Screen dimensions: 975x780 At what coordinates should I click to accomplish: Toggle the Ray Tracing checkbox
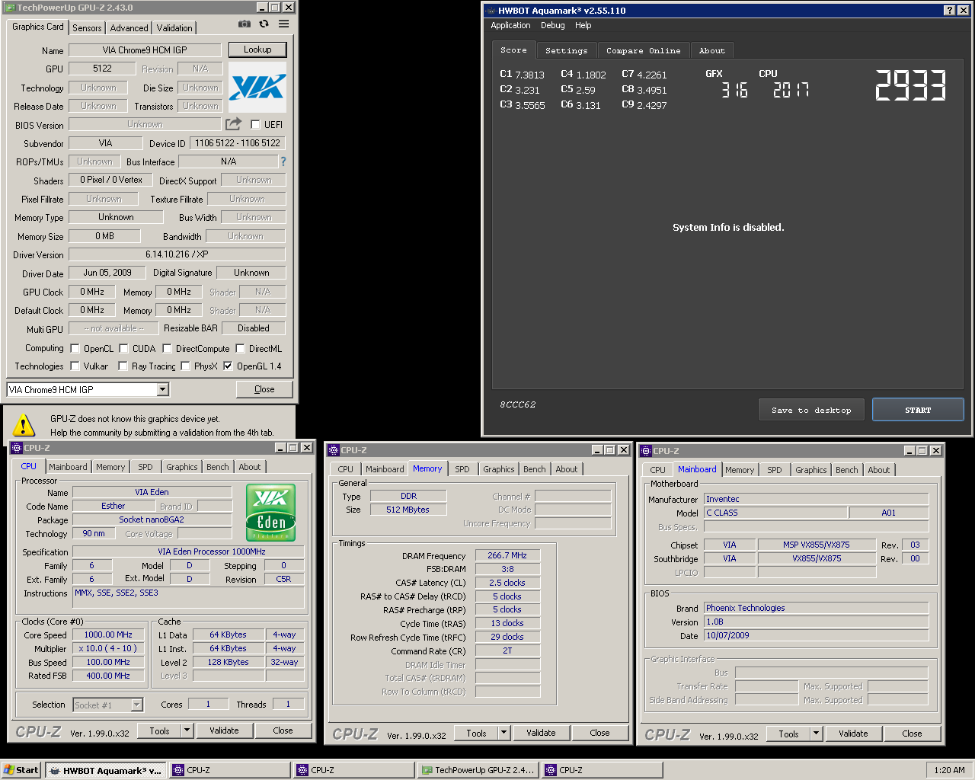tap(123, 366)
